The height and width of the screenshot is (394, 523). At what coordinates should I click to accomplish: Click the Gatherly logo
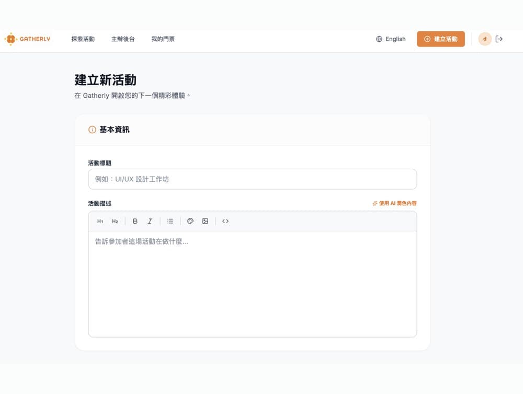click(27, 39)
